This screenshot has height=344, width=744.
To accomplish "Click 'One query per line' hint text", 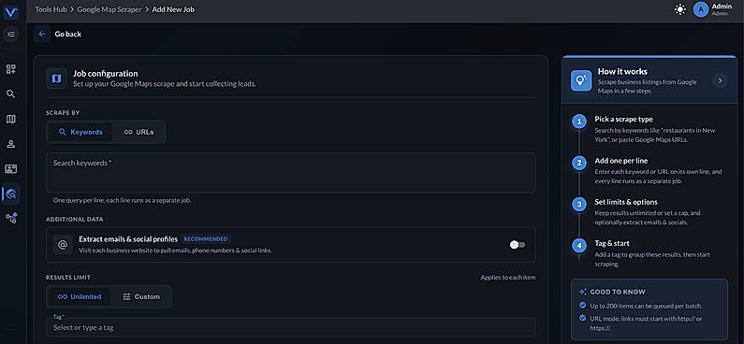I will point(122,200).
